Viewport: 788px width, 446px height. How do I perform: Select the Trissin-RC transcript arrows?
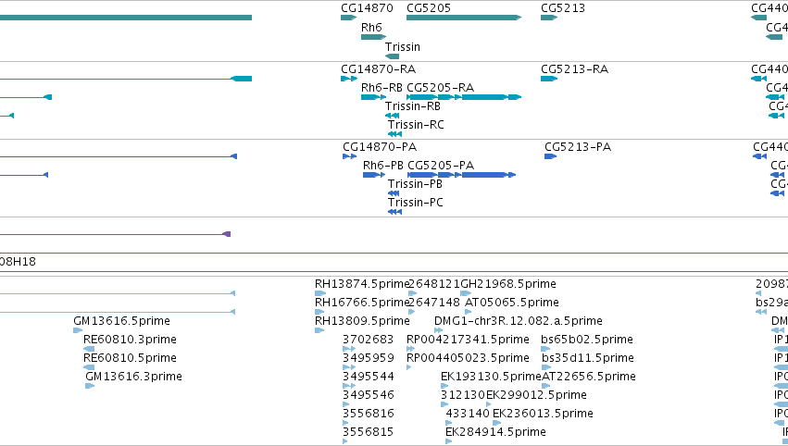[x=395, y=134]
